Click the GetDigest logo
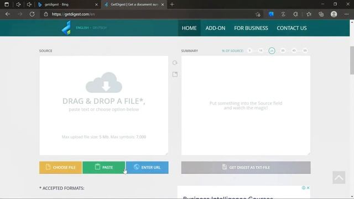The image size is (354, 199). click(x=66, y=28)
